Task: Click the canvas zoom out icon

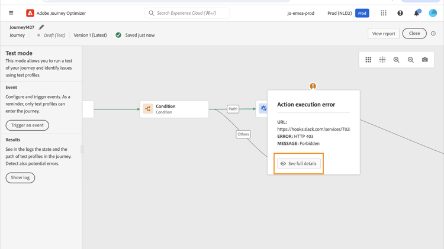Action: [x=411, y=60]
